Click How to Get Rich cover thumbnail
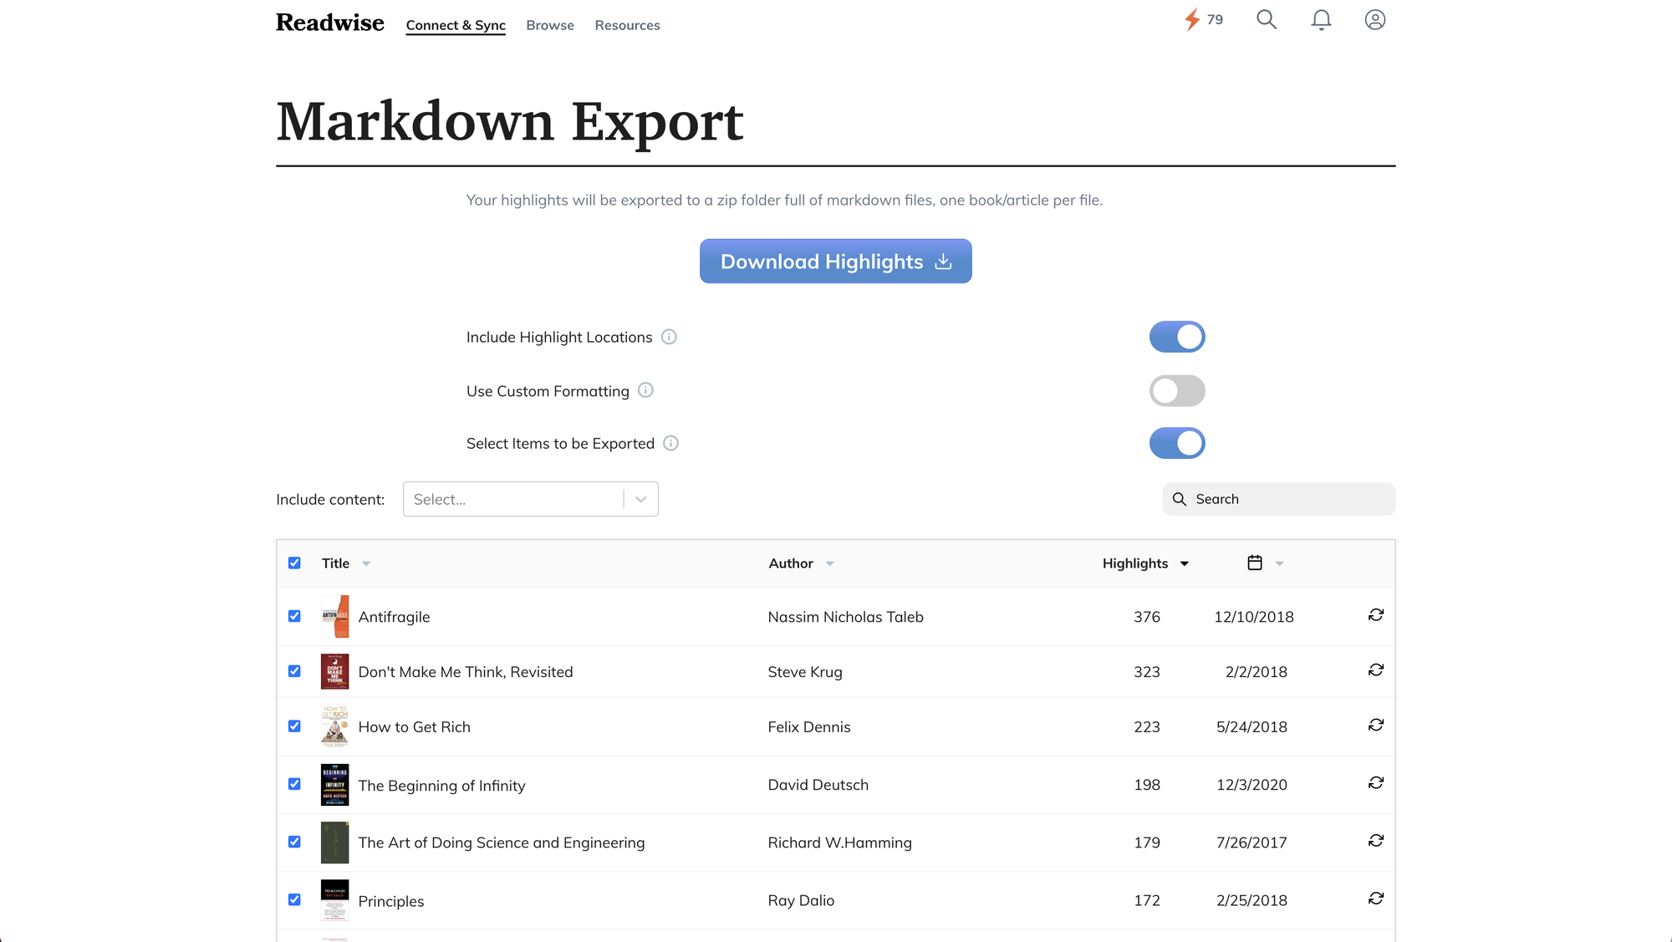Image resolution: width=1672 pixels, height=942 pixels. (x=335, y=726)
